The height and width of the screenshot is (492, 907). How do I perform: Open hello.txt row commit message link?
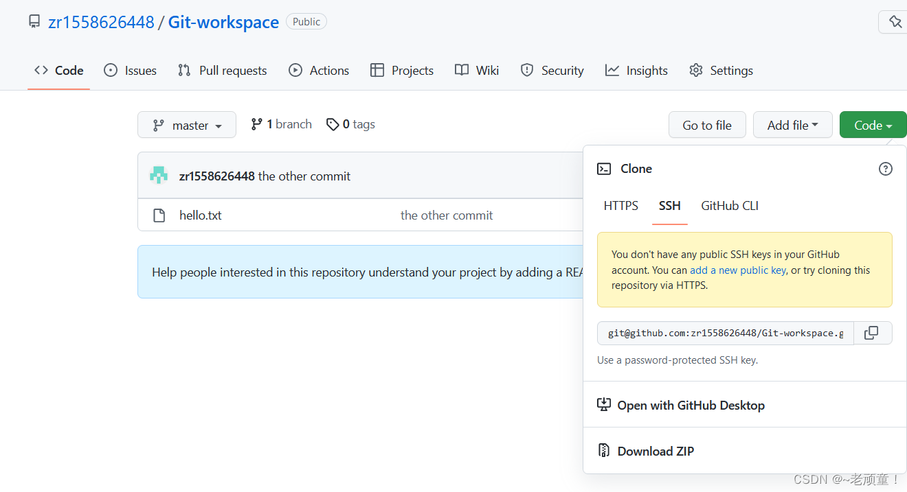[447, 215]
